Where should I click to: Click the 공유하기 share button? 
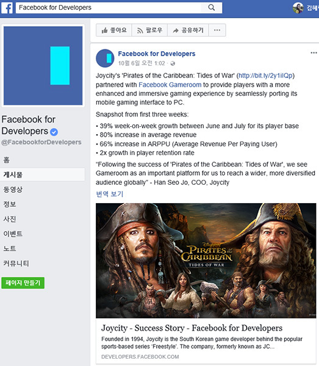[x=188, y=30]
